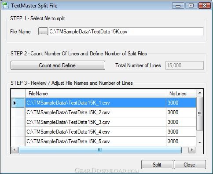Maximize the TextMaster Split File window

pos(191,6)
